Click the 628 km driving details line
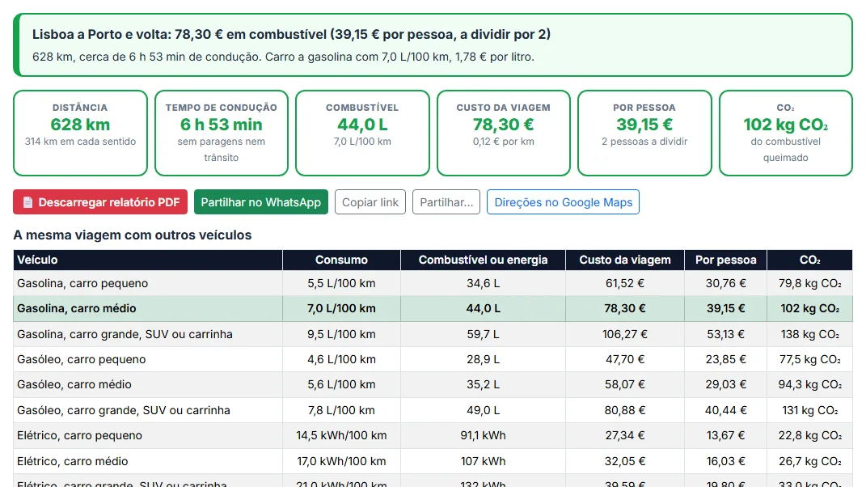 point(283,57)
